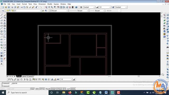The image size is (169, 95).
Task: Click the Save icon in the standard toolbar
Action: tap(9, 7)
